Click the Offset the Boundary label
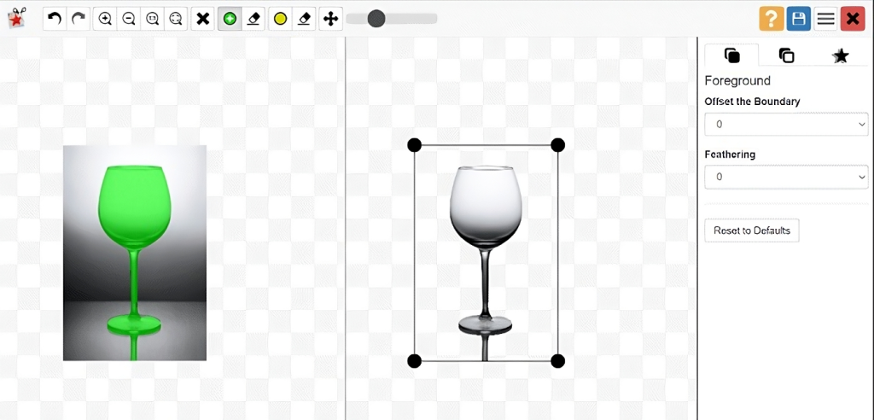 (x=752, y=102)
